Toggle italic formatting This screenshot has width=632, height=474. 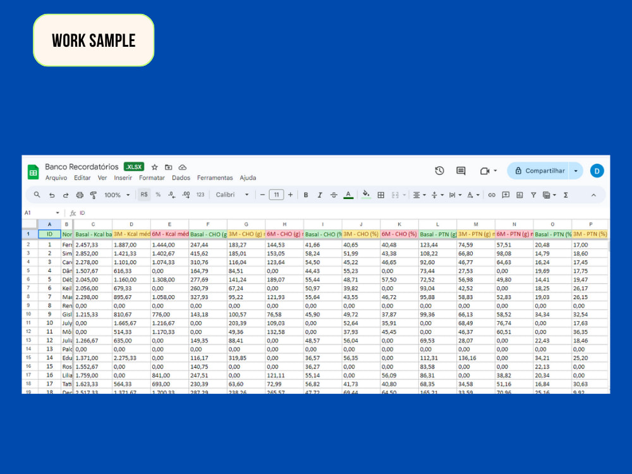click(x=320, y=195)
